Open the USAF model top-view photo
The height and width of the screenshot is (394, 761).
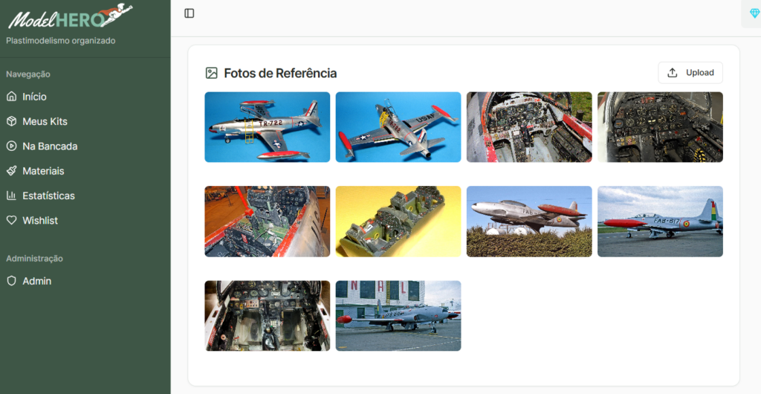click(x=398, y=127)
